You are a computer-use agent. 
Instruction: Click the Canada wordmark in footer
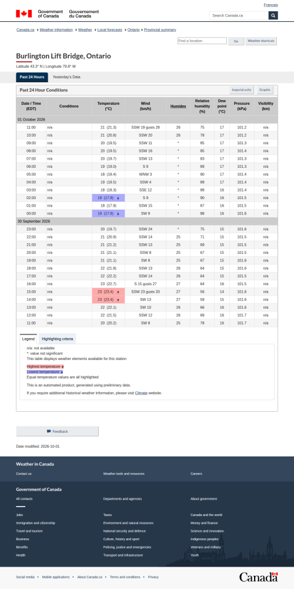pyautogui.click(x=259, y=577)
